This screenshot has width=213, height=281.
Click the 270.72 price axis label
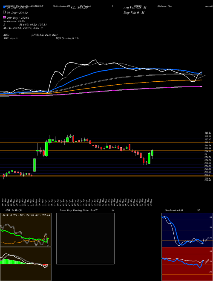click(208, 160)
